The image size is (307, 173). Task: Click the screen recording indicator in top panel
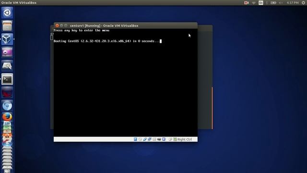click(246, 3)
